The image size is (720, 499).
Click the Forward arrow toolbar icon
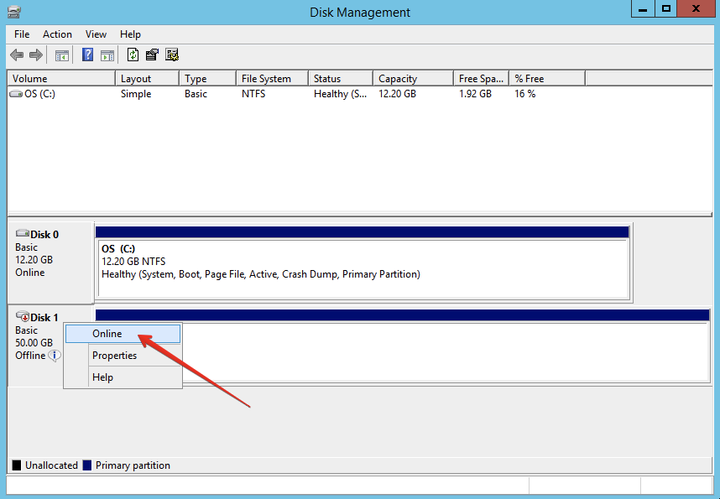point(36,55)
